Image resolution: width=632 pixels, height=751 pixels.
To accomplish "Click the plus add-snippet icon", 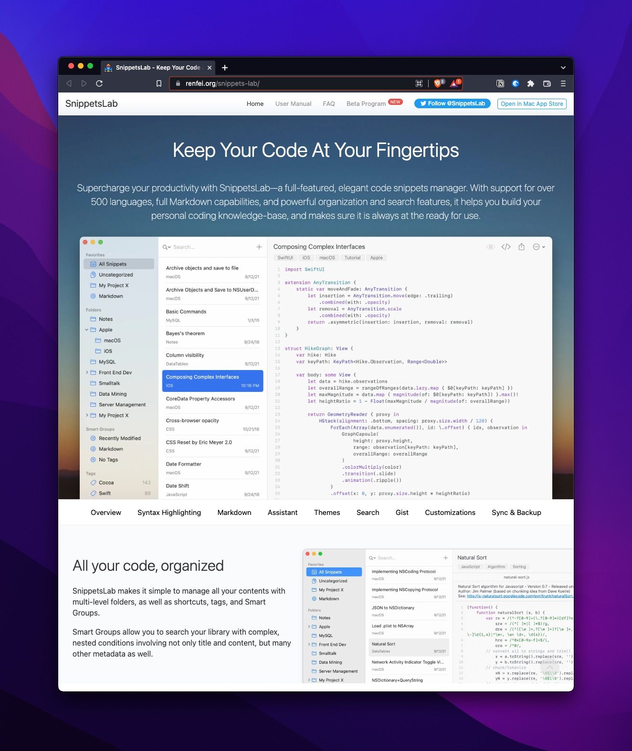I will (259, 247).
